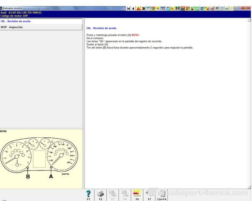Open help with the F1 question mark
This screenshot has height=201, width=252.
(88, 195)
